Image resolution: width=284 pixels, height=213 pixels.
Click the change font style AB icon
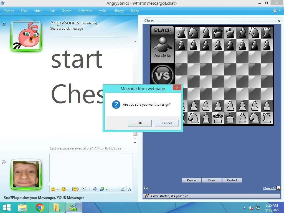pos(95,189)
